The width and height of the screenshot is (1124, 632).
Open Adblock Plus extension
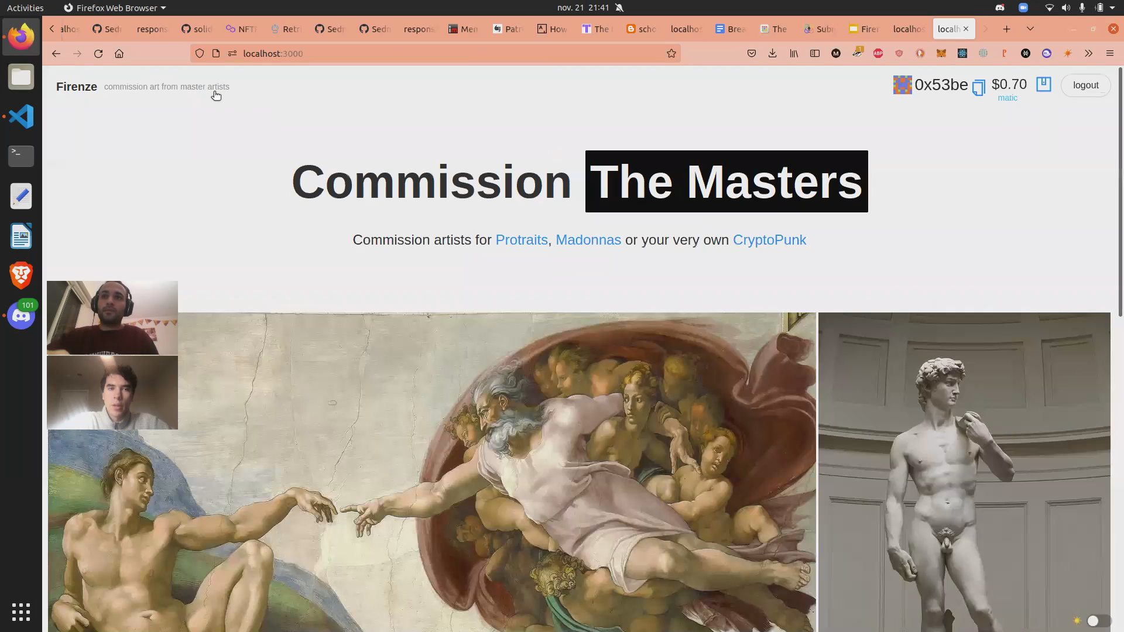(878, 53)
